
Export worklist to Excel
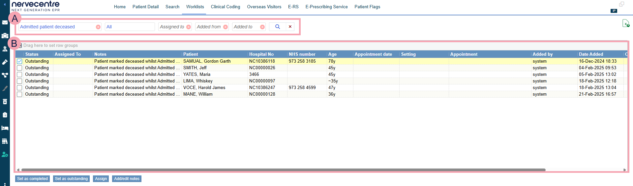coord(626,23)
